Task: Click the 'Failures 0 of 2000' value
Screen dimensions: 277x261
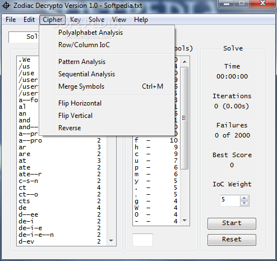Action: click(x=232, y=135)
